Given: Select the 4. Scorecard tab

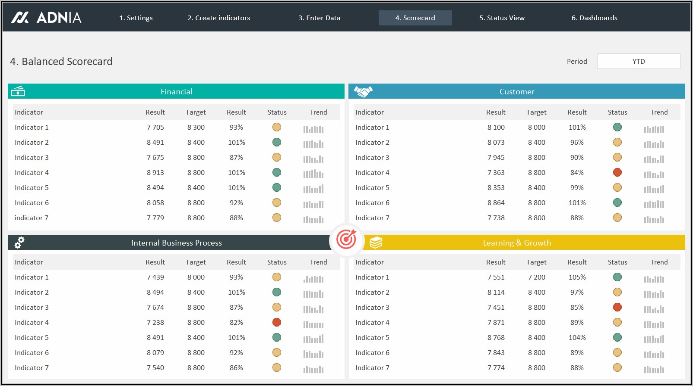Looking at the screenshot, I should coord(415,18).
